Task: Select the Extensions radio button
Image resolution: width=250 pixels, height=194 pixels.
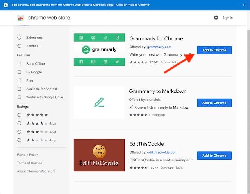Action: pyautogui.click(x=19, y=38)
